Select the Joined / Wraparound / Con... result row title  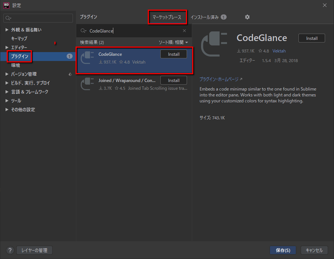[127, 81]
